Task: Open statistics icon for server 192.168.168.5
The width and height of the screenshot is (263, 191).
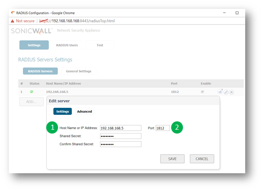Action: coord(220,92)
